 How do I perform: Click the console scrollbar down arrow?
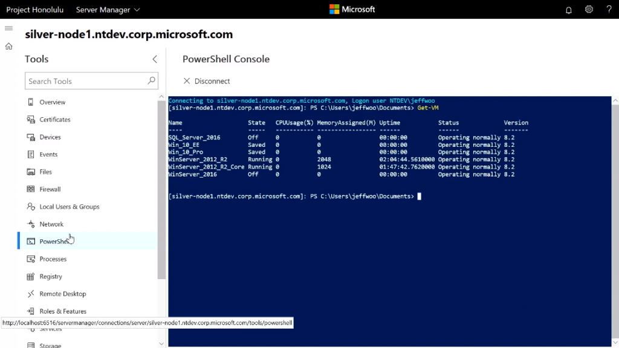615,342
